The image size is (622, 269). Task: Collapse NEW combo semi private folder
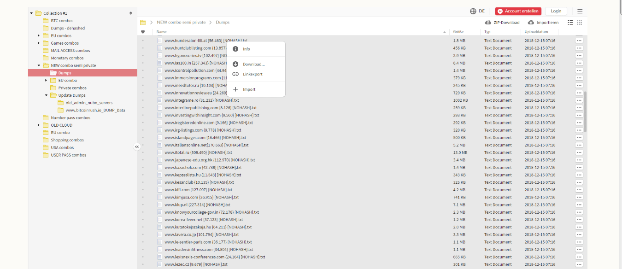(x=39, y=65)
